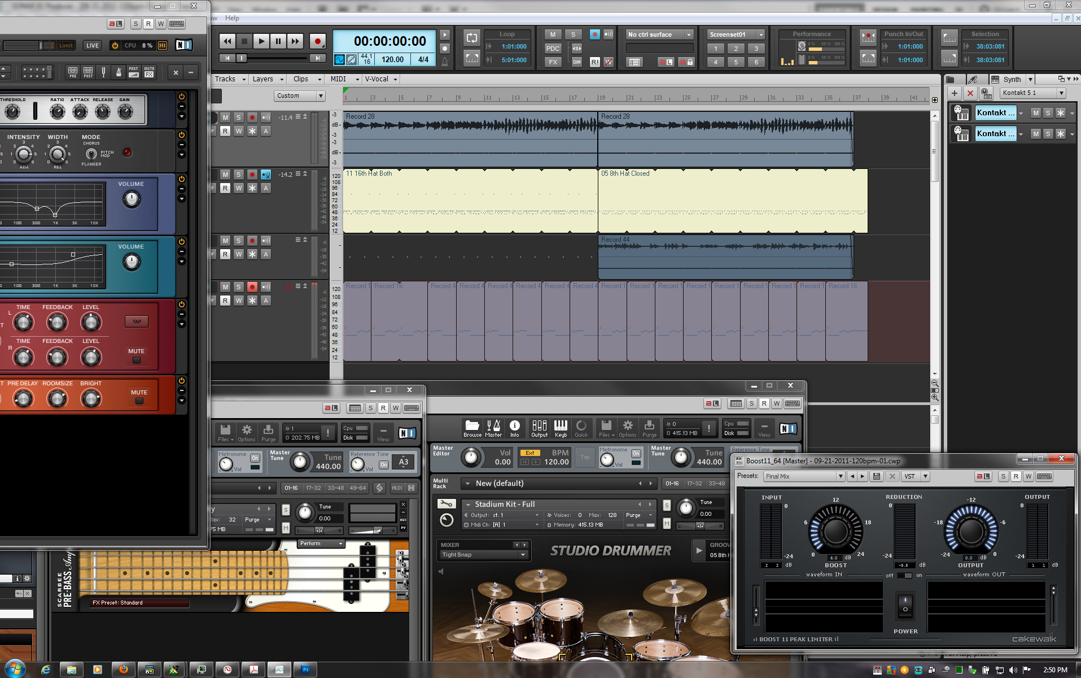This screenshot has height=678, width=1081.
Task: Open the Master metronome icon in Kontakt
Action: (493, 428)
